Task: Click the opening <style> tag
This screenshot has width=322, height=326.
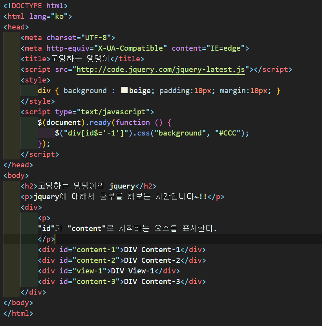Action: 36,80
